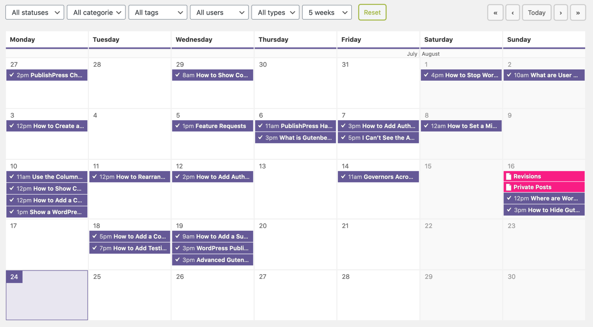Open 12pm Where are Wor... post

click(x=544, y=198)
